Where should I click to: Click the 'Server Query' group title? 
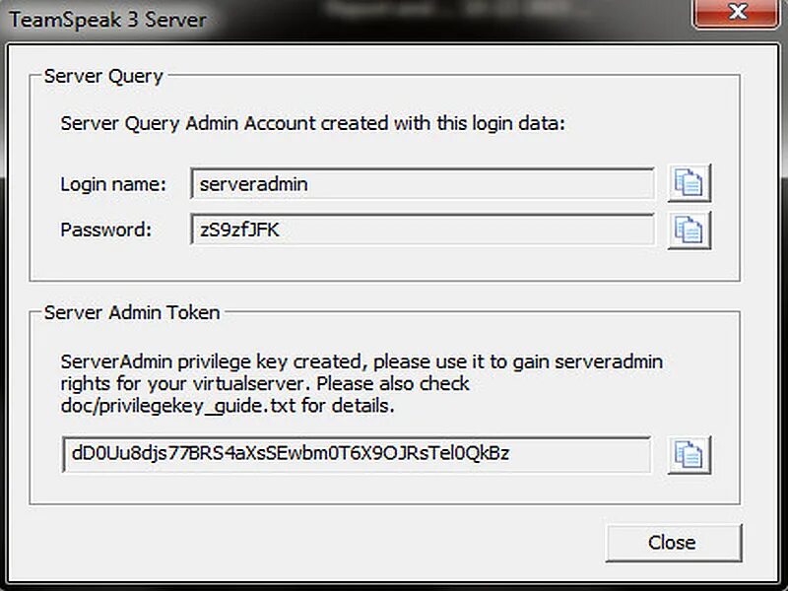coord(103,77)
